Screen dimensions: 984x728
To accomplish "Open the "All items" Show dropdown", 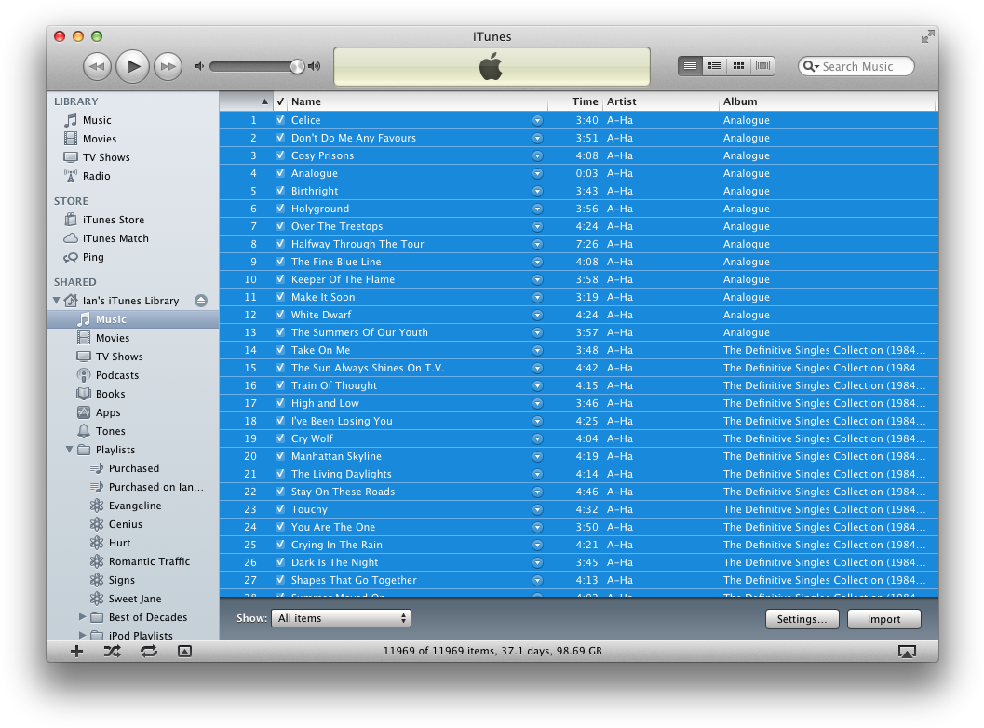I will [341, 617].
